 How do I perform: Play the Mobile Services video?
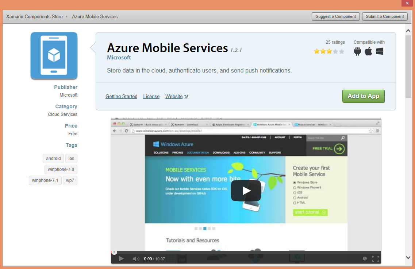point(245,190)
